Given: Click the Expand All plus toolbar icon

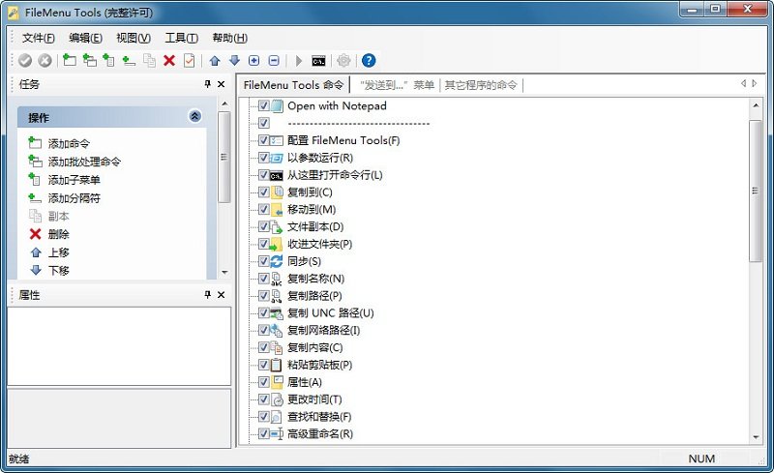Looking at the screenshot, I should pos(253,60).
